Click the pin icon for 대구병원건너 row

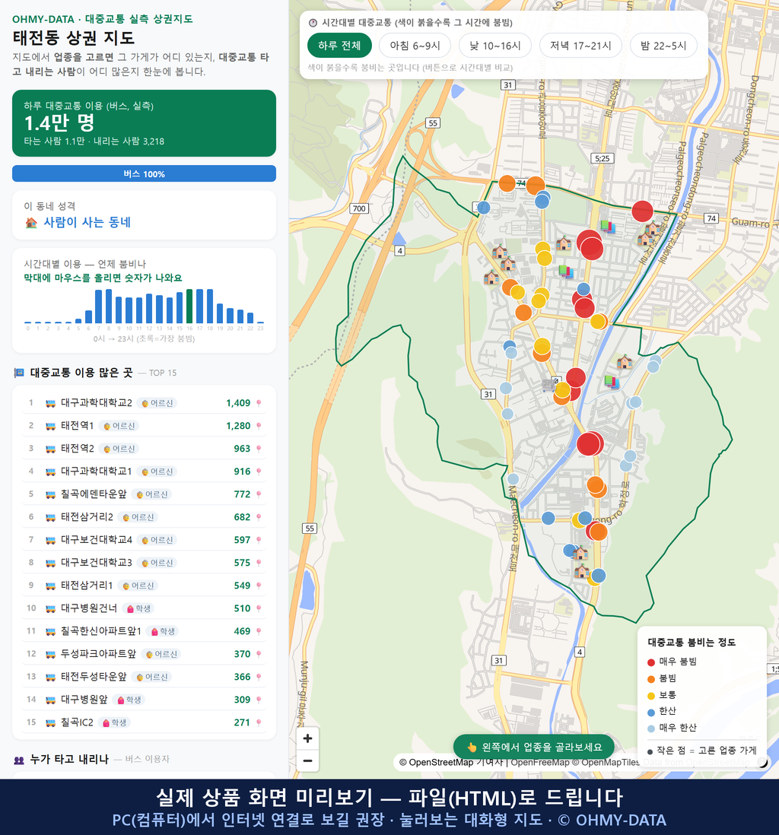pos(259,608)
